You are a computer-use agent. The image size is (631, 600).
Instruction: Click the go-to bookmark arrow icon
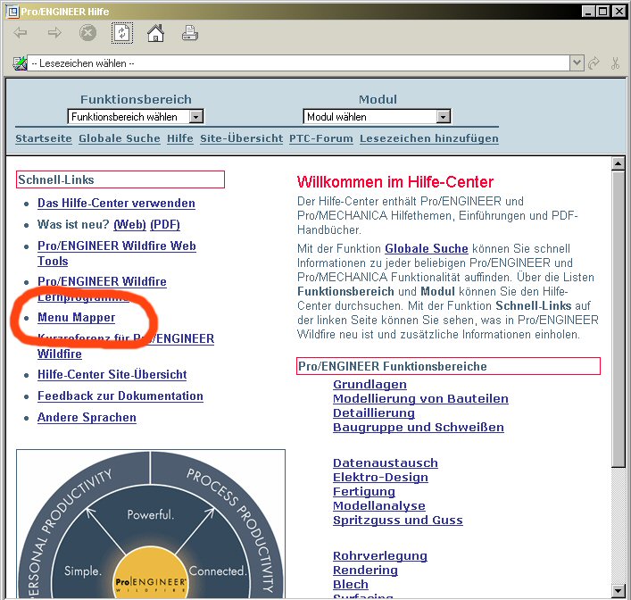(x=594, y=63)
